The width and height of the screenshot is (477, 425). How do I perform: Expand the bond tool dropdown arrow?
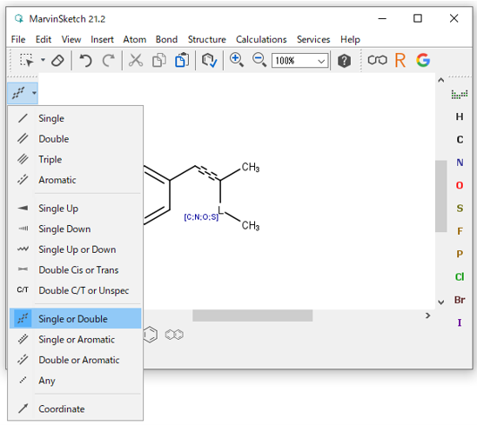click(x=34, y=93)
